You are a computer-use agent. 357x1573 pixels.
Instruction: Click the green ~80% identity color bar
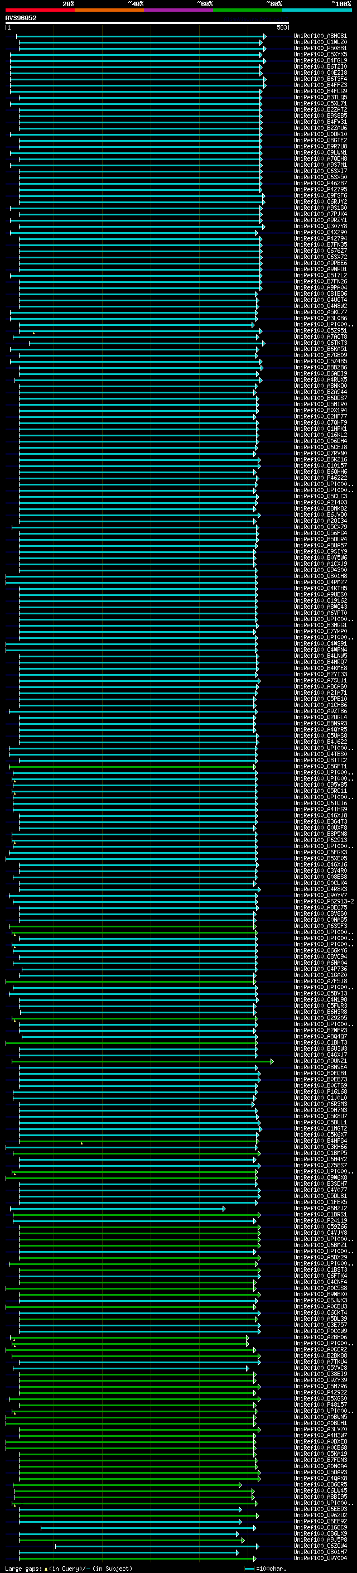click(x=248, y=10)
